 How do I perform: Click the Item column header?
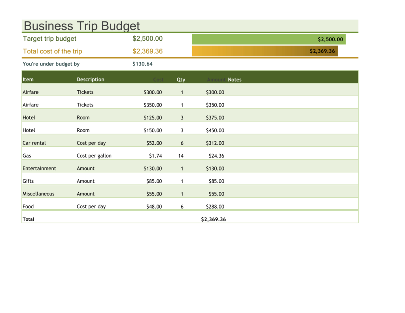click(28, 79)
